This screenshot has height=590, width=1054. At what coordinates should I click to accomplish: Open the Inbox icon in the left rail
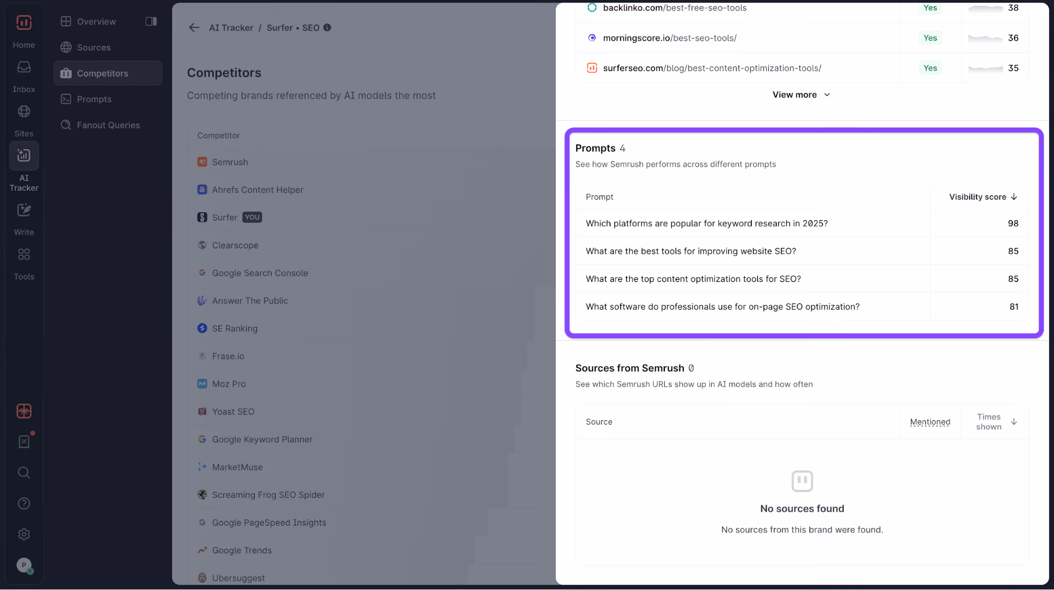[x=24, y=67]
